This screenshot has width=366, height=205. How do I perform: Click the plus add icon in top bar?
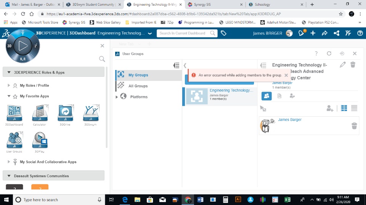[313, 33]
